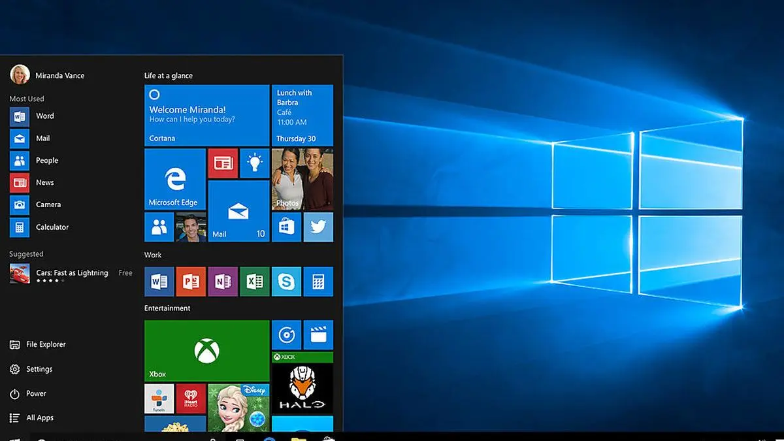Select Calculator in Most Used list
This screenshot has height=441, width=784.
click(x=52, y=227)
